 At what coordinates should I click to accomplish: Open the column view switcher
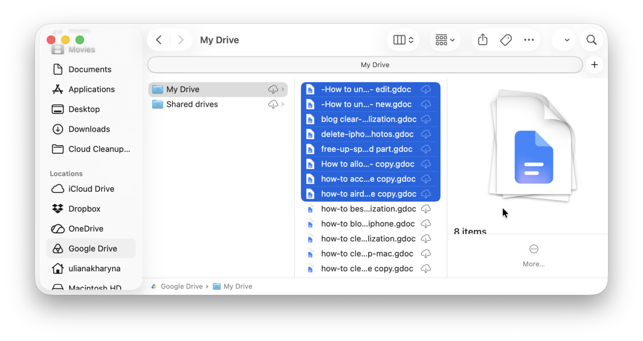[x=403, y=40]
